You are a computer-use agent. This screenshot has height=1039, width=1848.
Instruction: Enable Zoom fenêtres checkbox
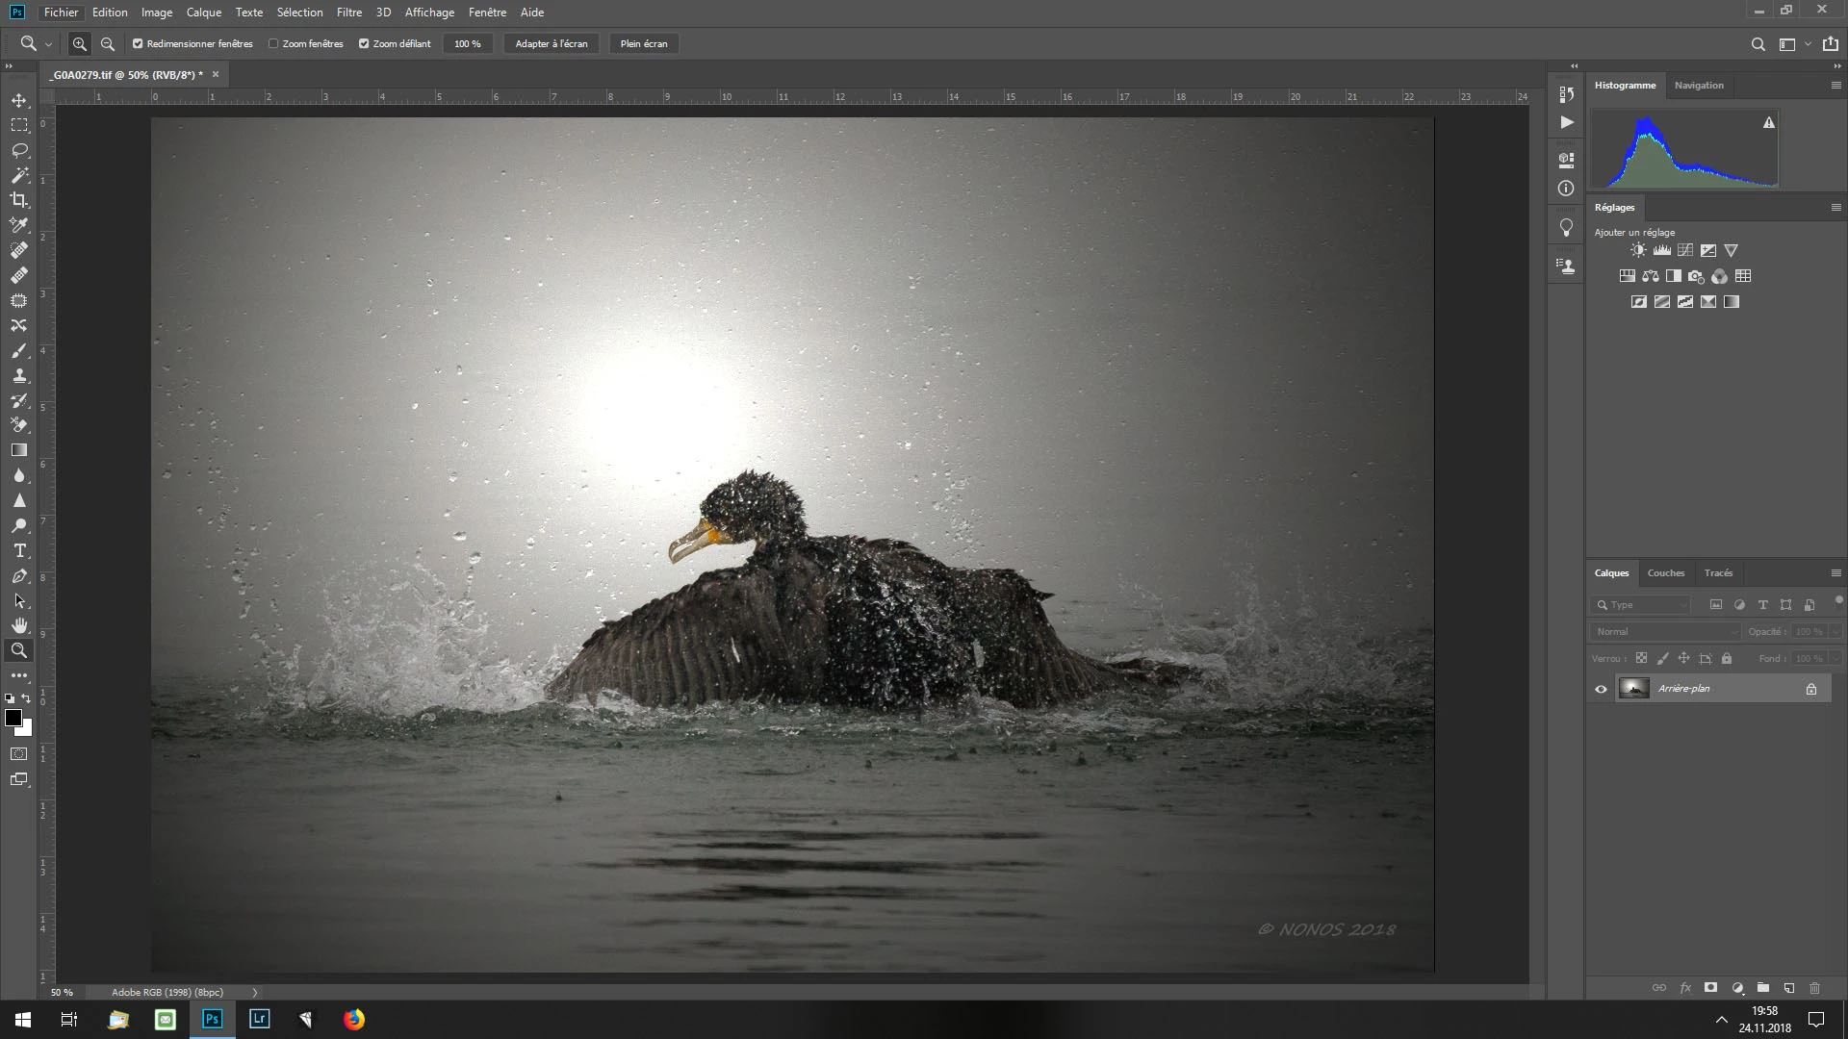pyautogui.click(x=273, y=44)
